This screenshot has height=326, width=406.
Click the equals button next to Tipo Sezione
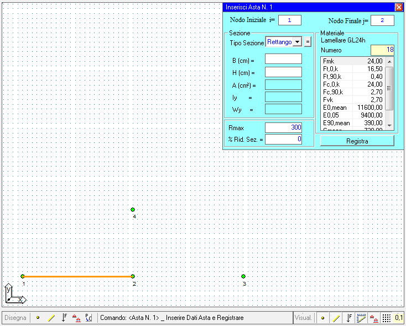(308, 41)
